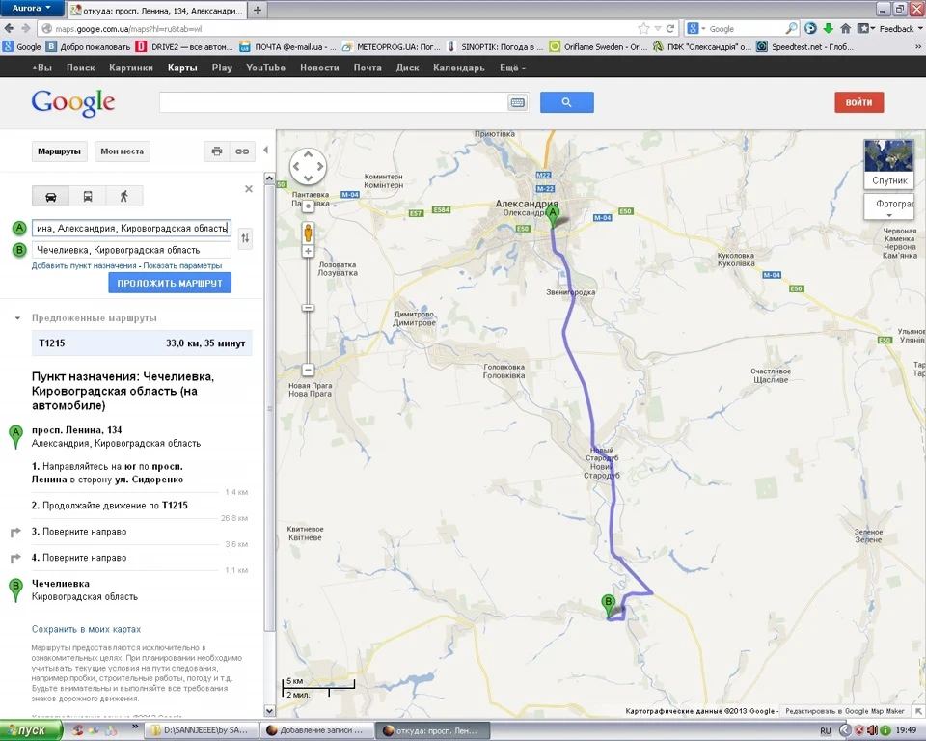Open the Aurora browser menu
Viewport: 926px width, 741px height.
click(x=31, y=8)
